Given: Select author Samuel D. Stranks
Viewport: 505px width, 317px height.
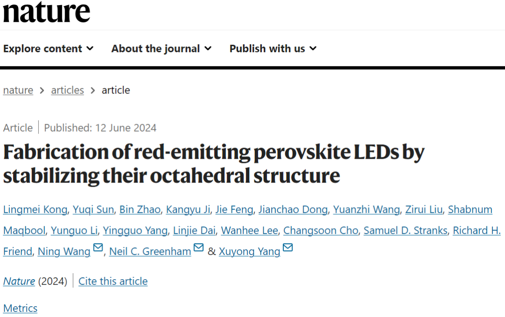Looking at the screenshot, I should 405,231.
